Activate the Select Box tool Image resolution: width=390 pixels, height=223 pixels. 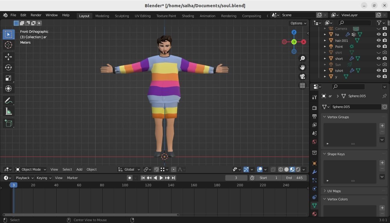click(8, 34)
